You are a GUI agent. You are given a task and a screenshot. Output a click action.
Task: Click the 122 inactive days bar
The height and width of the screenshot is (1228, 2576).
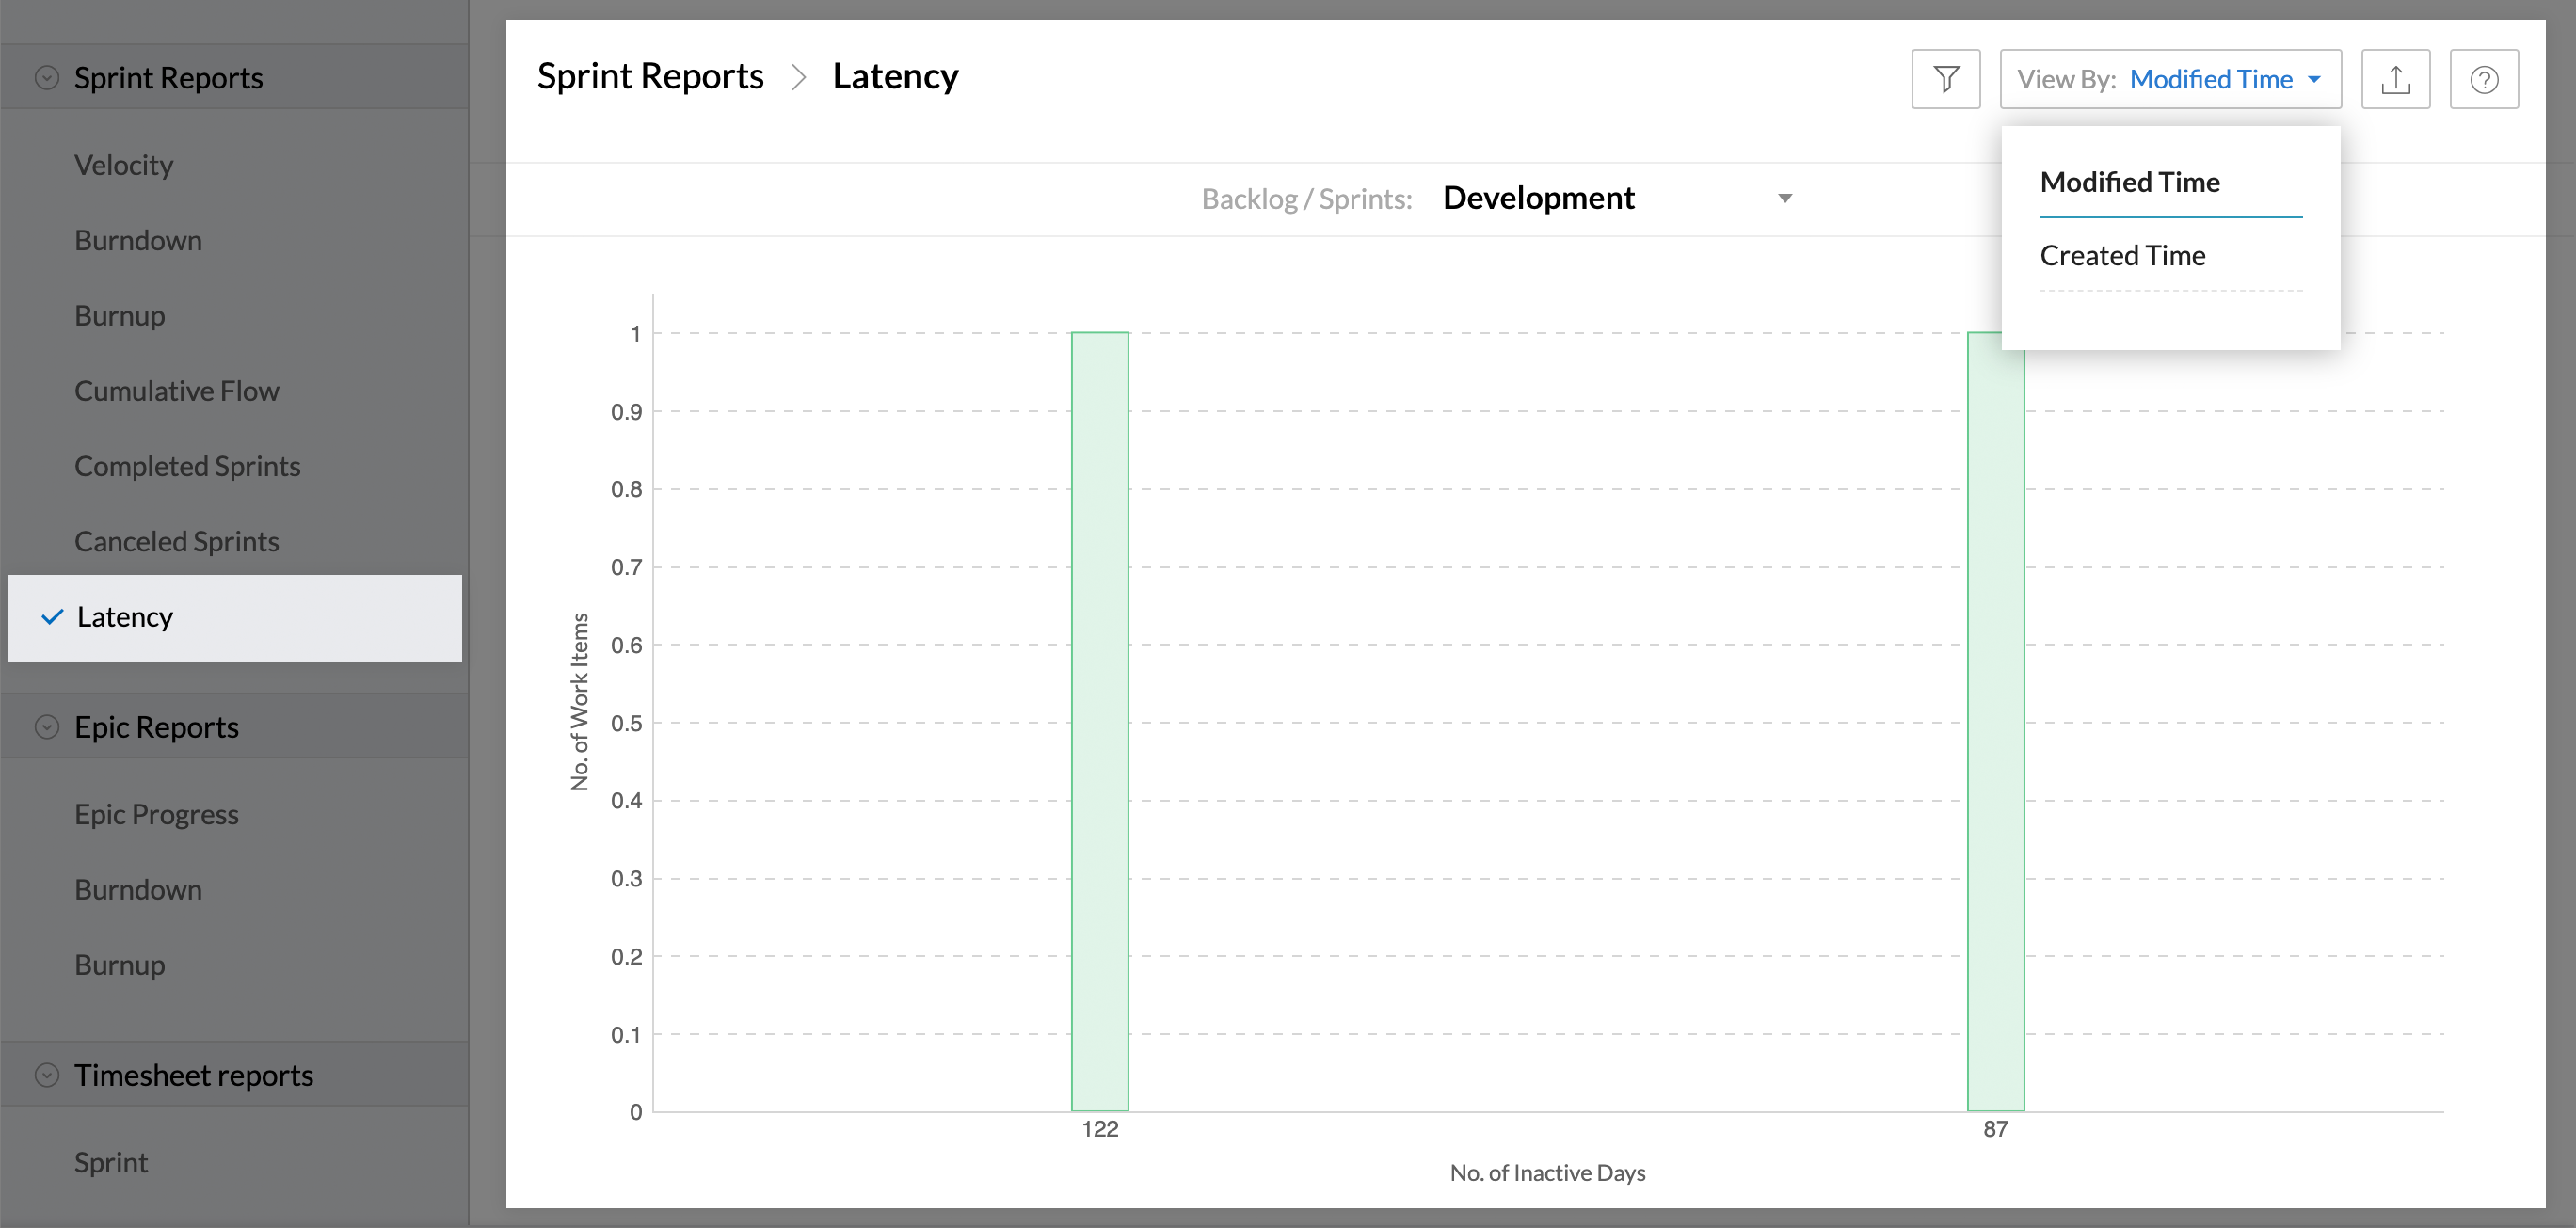[1100, 720]
